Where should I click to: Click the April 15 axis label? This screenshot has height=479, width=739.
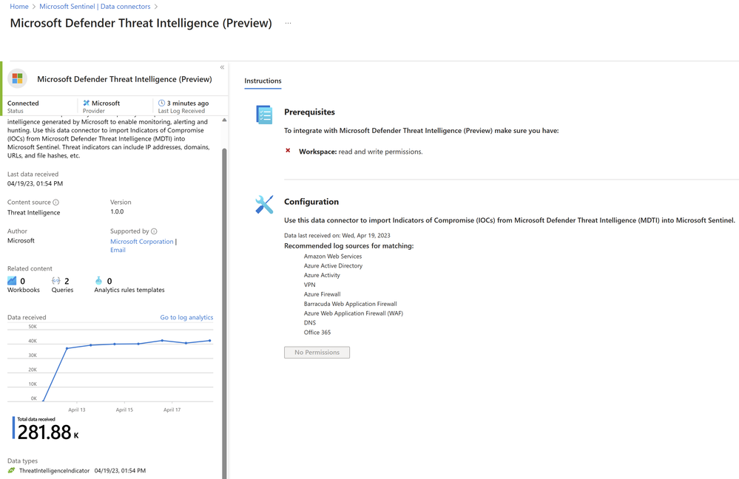pyautogui.click(x=124, y=410)
